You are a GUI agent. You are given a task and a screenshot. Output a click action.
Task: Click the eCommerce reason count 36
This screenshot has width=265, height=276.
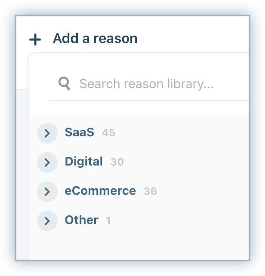coord(150,191)
